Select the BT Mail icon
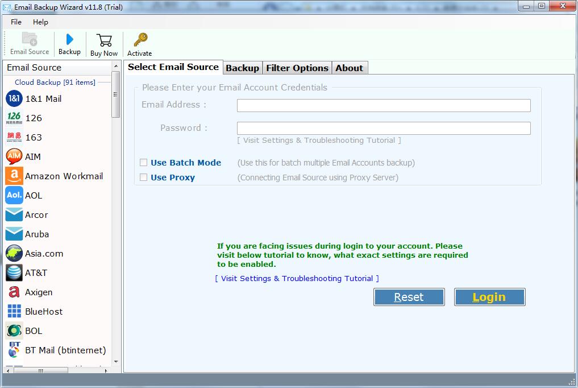The height and width of the screenshot is (388, 578). point(14,350)
